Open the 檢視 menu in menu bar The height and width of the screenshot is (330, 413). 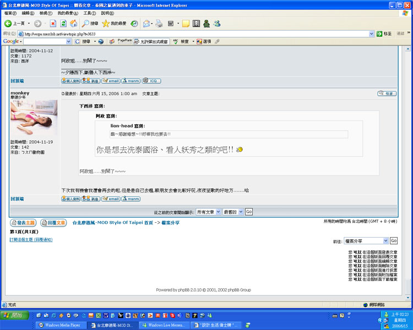pos(45,13)
